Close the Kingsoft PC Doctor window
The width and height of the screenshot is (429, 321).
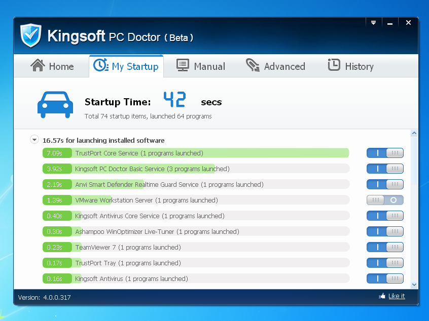[x=408, y=23]
